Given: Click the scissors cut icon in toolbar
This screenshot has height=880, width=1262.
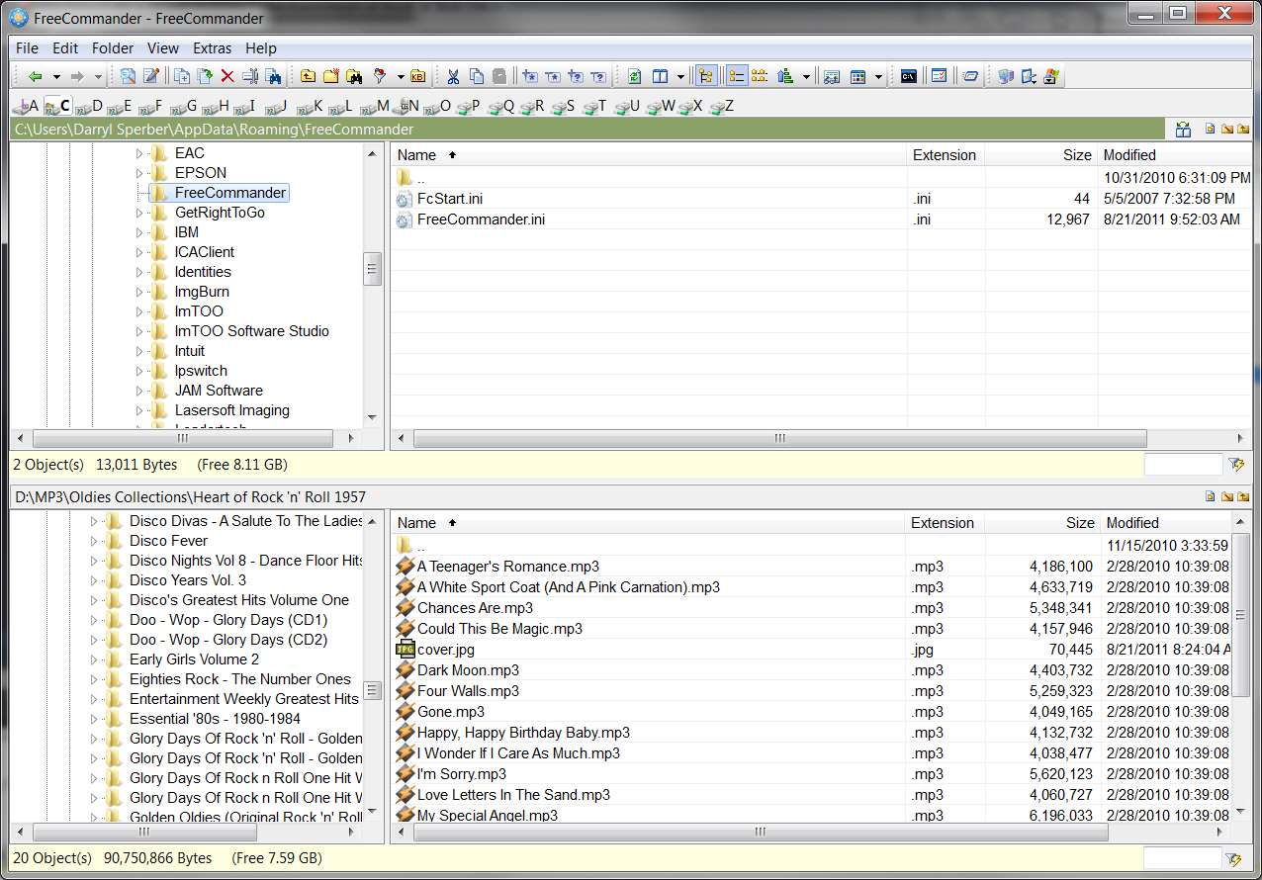Looking at the screenshot, I should [452, 76].
